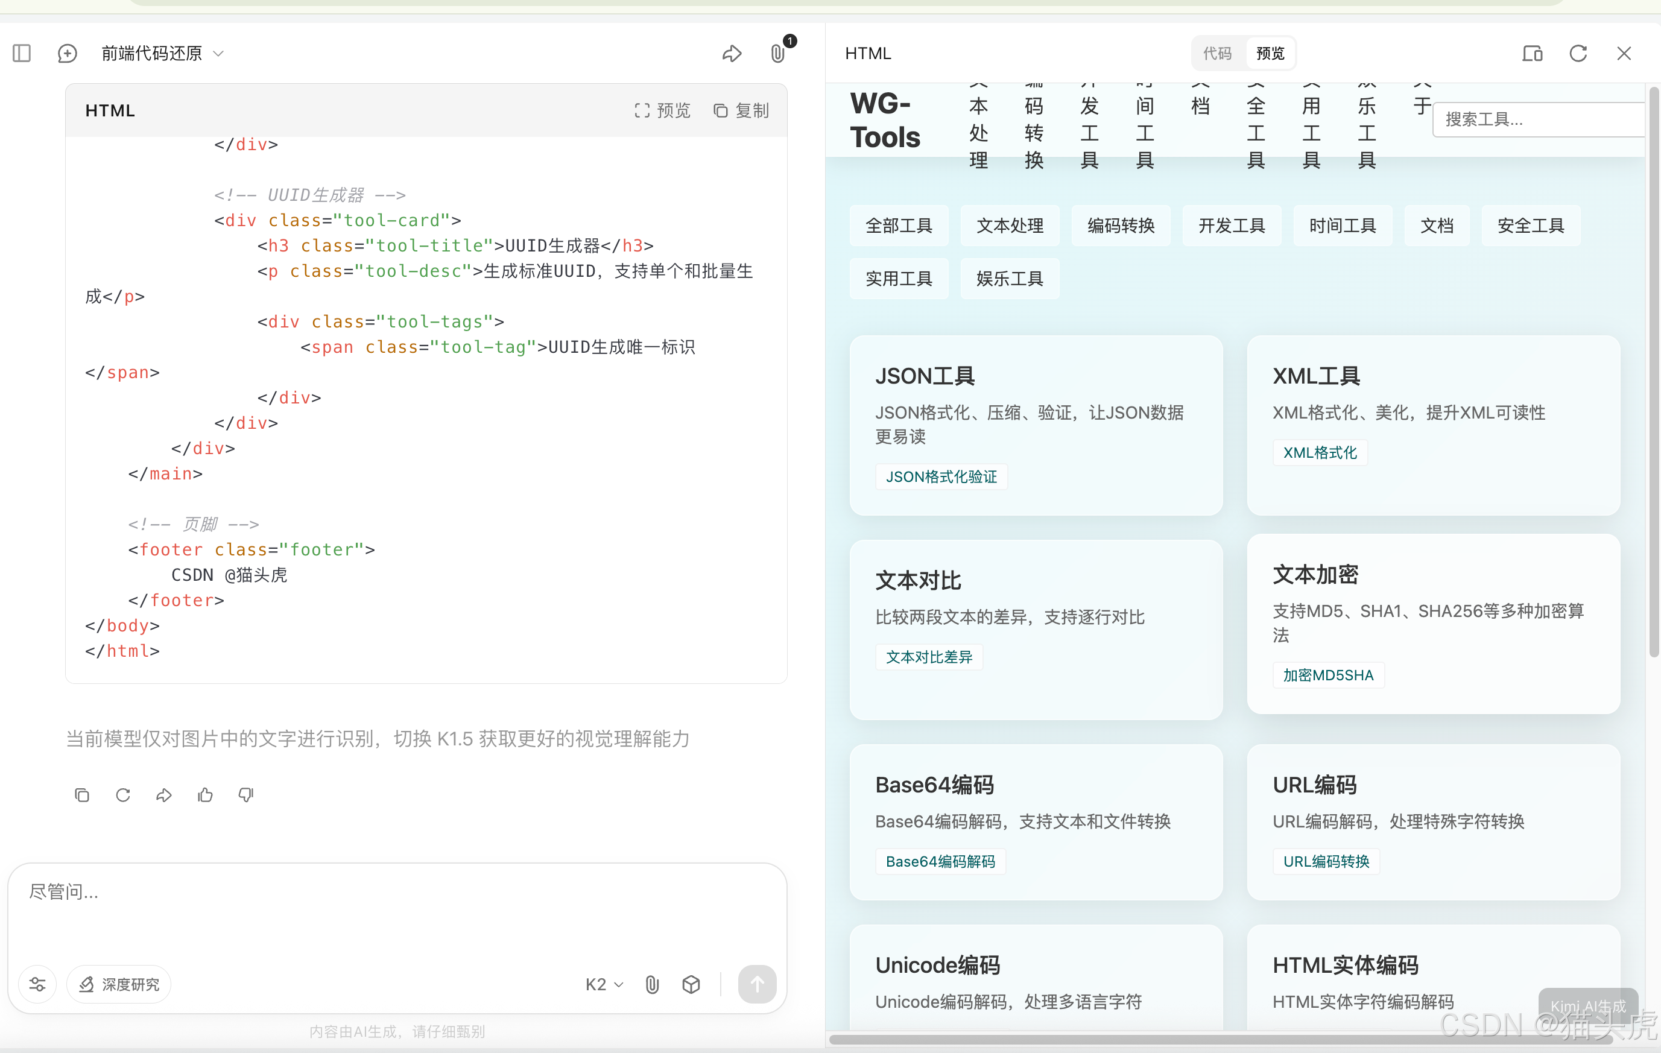
Task: Click the 预览 button on code block
Action: coord(662,110)
